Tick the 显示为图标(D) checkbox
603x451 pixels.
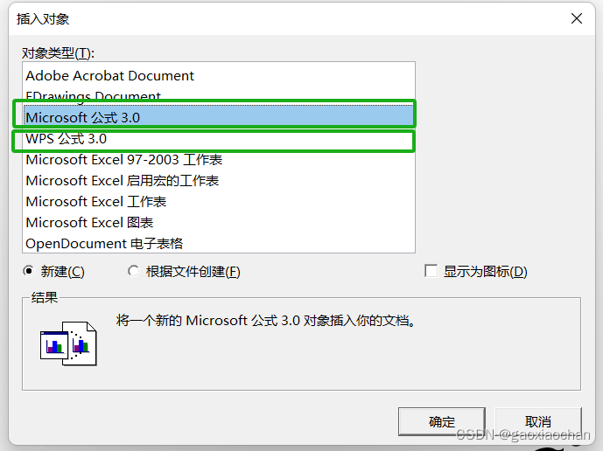click(x=431, y=271)
